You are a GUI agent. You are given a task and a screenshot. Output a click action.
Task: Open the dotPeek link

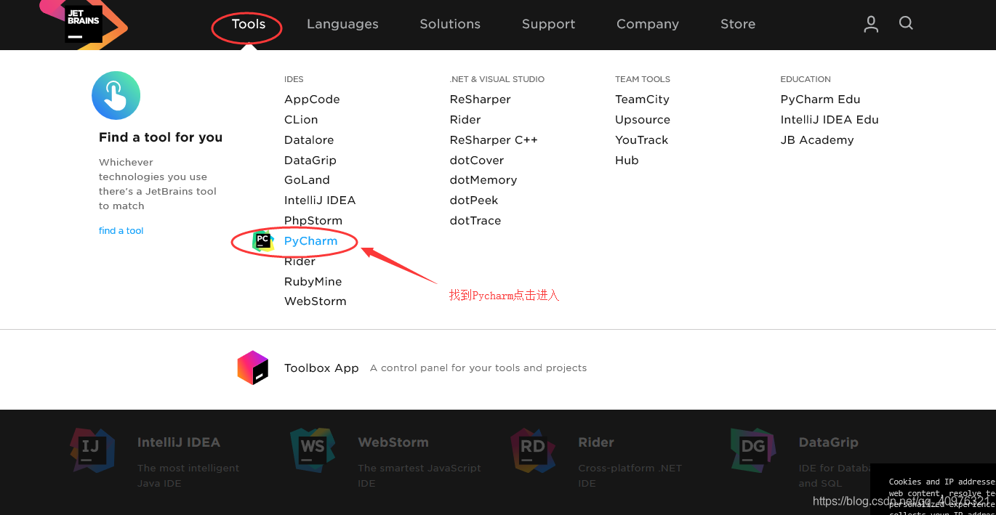(x=474, y=200)
